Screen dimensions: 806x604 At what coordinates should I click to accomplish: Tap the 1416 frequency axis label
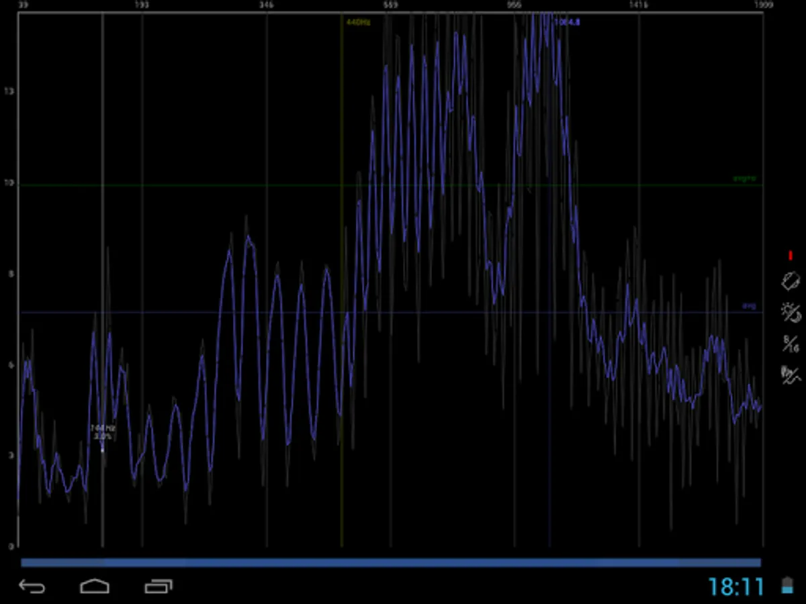639,5
